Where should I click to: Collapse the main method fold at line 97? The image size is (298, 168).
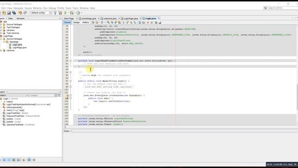coord(70,81)
